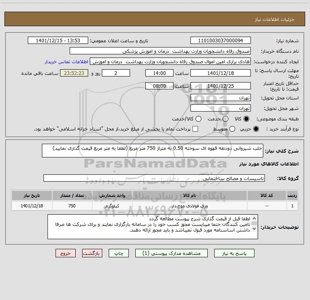Click the remaining time 23:52:23 field
This screenshot has width=310, height=300.
point(74,73)
